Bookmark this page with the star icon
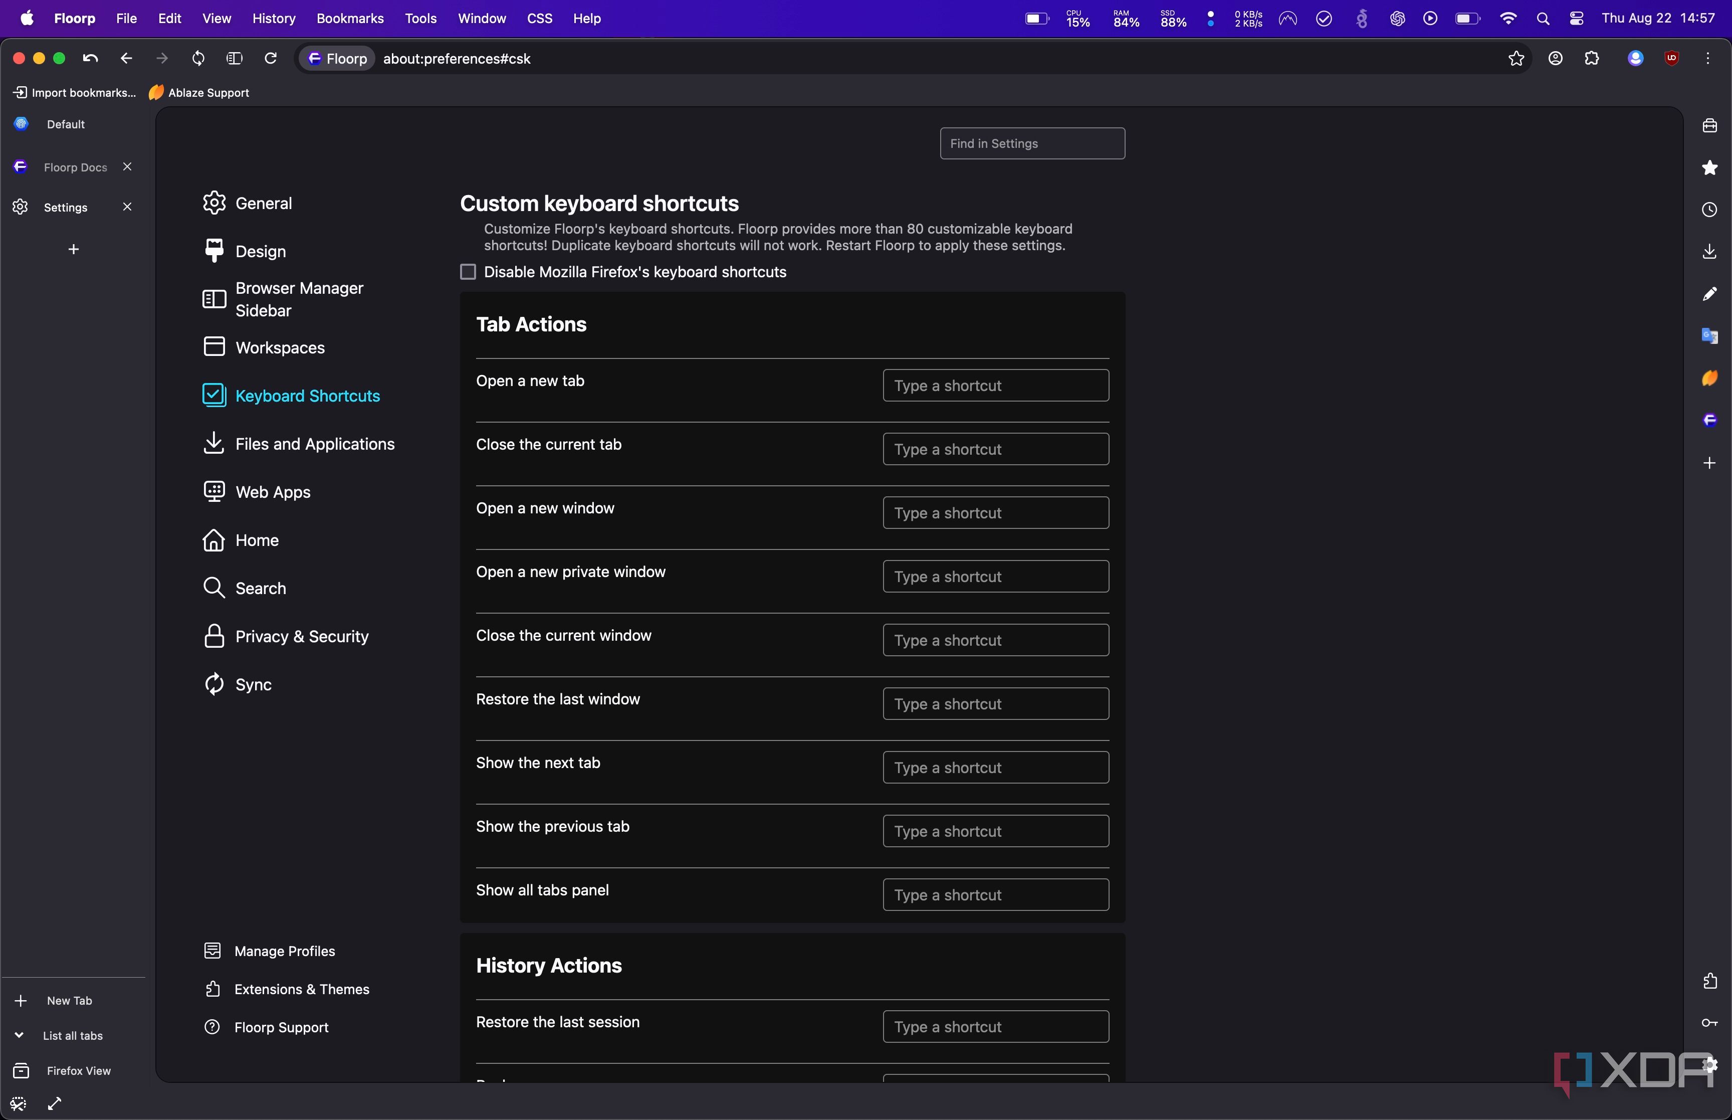Viewport: 1732px width, 1120px height. pos(1516,58)
